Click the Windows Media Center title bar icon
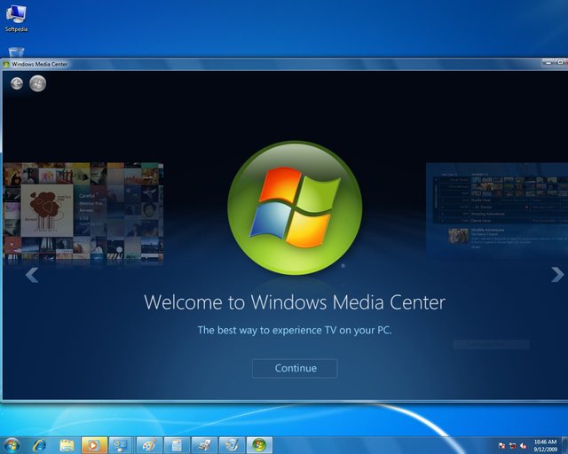The width and height of the screenshot is (568, 454). click(6, 65)
